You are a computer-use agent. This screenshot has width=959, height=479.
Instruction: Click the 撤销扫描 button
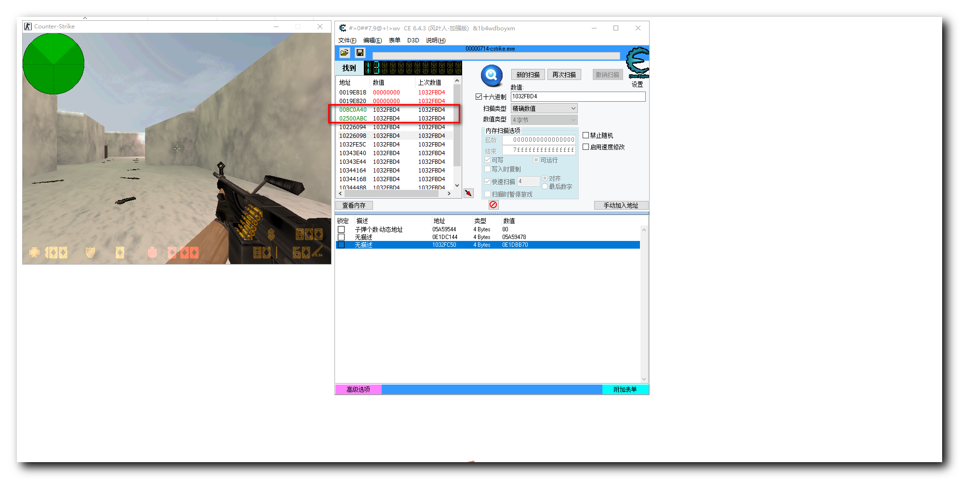(x=607, y=75)
